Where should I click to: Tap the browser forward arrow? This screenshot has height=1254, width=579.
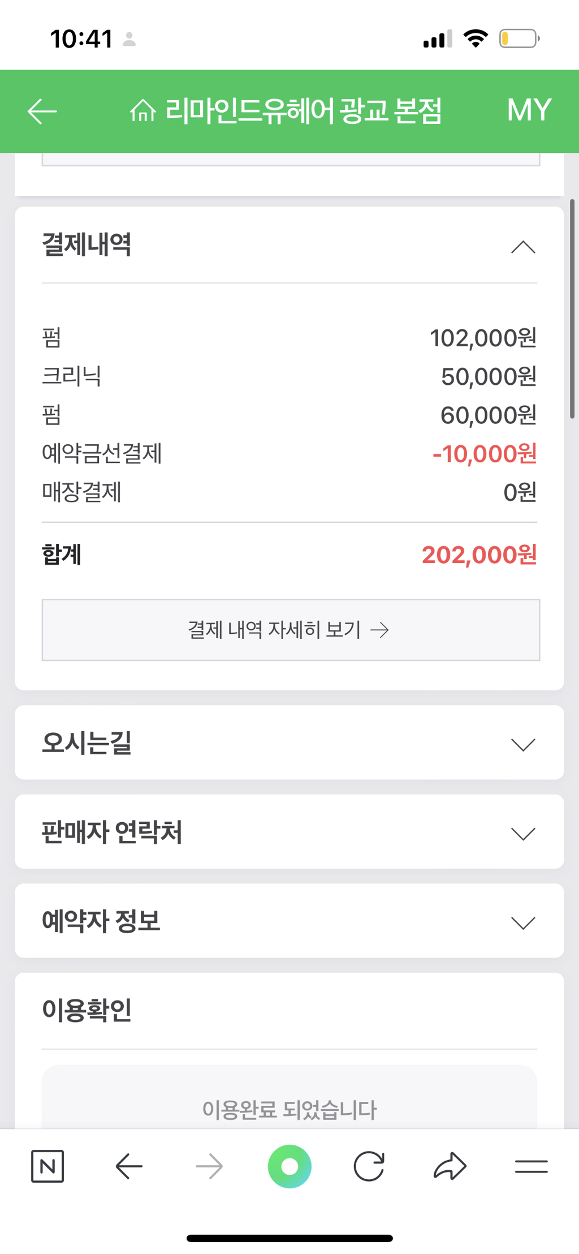point(209,1166)
